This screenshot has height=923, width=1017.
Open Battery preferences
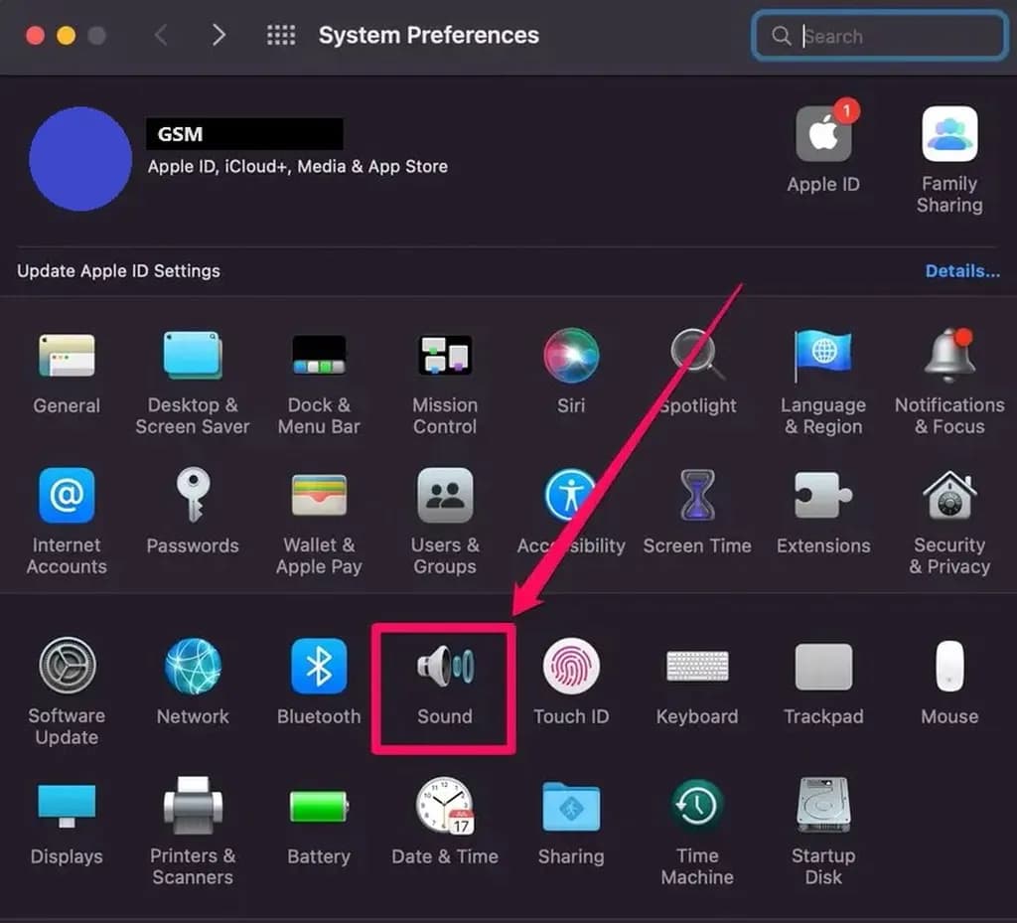[x=319, y=807]
